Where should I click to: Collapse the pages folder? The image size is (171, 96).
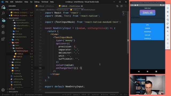[17, 42]
